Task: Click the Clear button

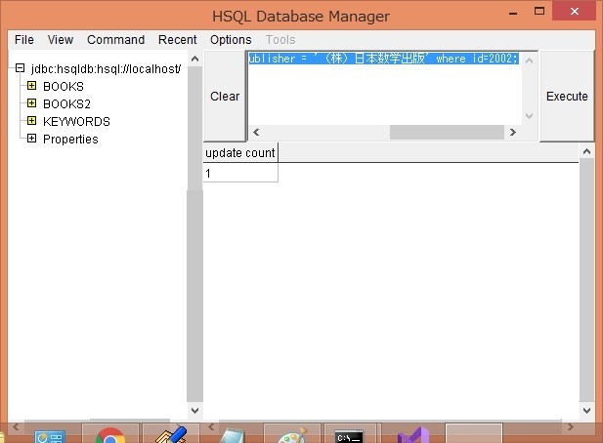Action: tap(225, 96)
